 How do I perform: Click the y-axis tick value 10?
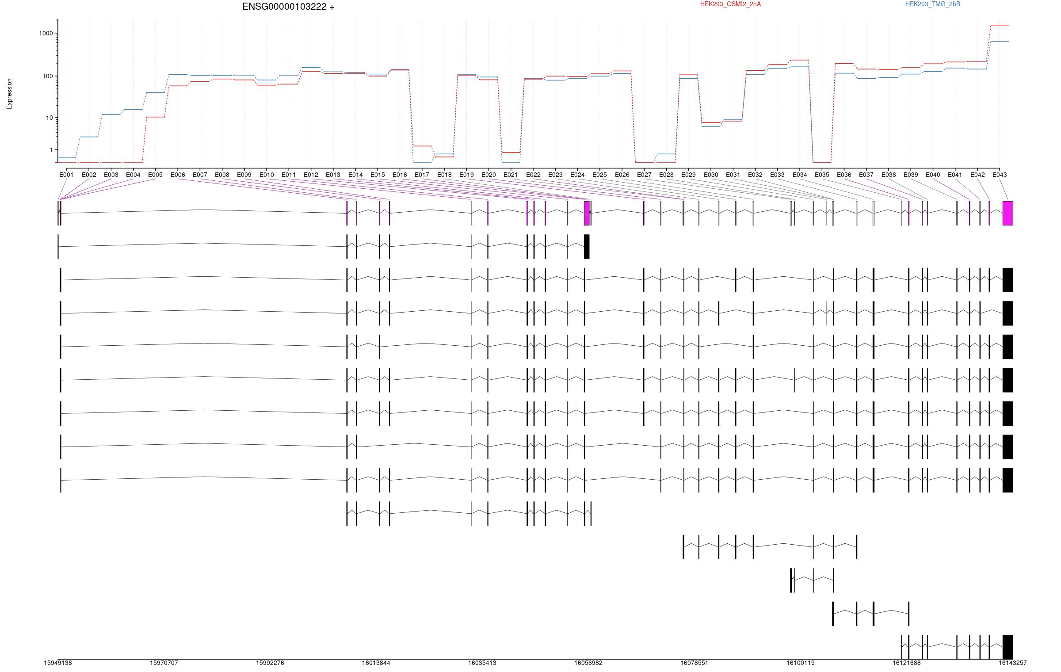click(x=49, y=118)
